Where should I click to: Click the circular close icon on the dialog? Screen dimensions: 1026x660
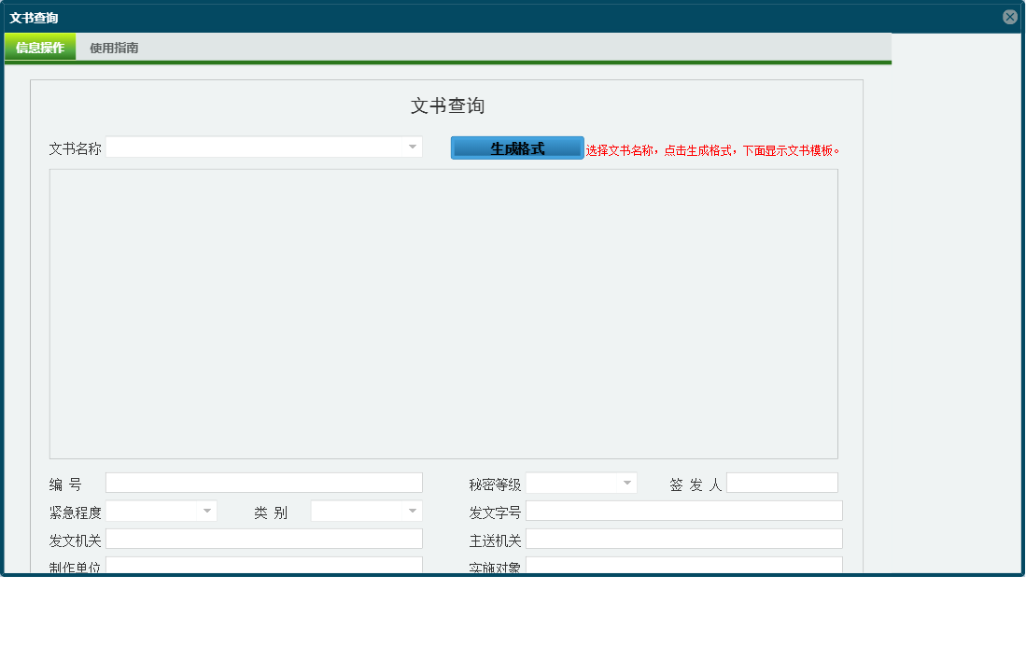tap(1010, 15)
